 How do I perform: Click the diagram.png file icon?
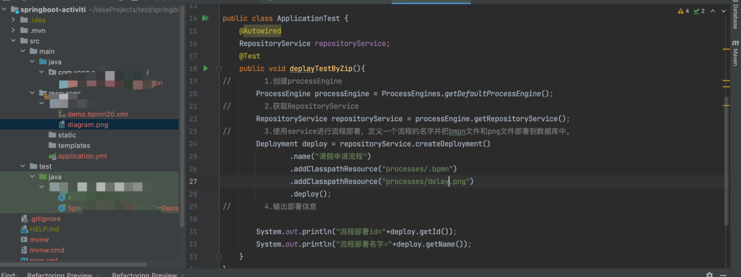coord(62,125)
